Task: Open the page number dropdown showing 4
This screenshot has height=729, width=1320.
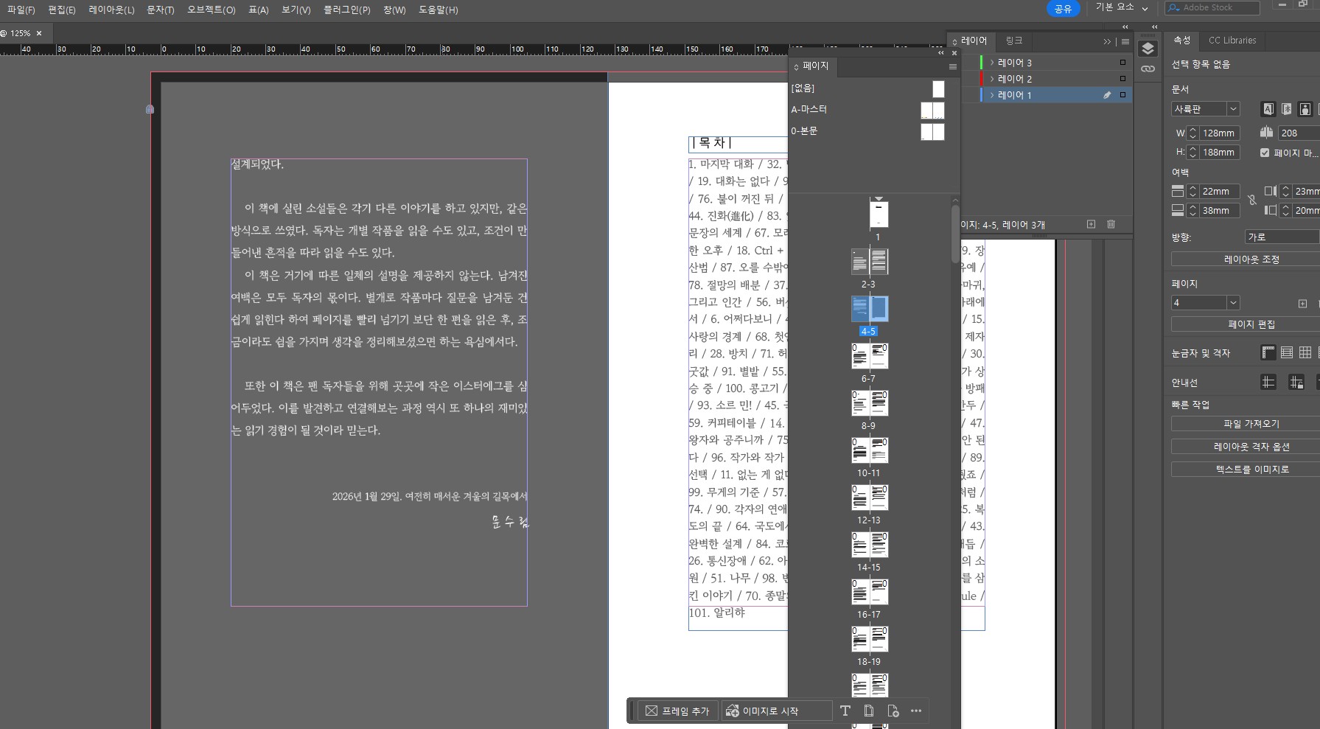Action: pos(1232,302)
